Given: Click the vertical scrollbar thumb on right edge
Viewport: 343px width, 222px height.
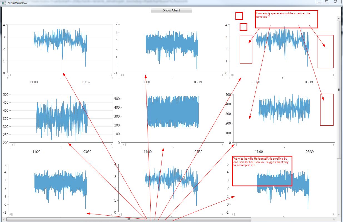Looking at the screenshot, I should [339, 89].
